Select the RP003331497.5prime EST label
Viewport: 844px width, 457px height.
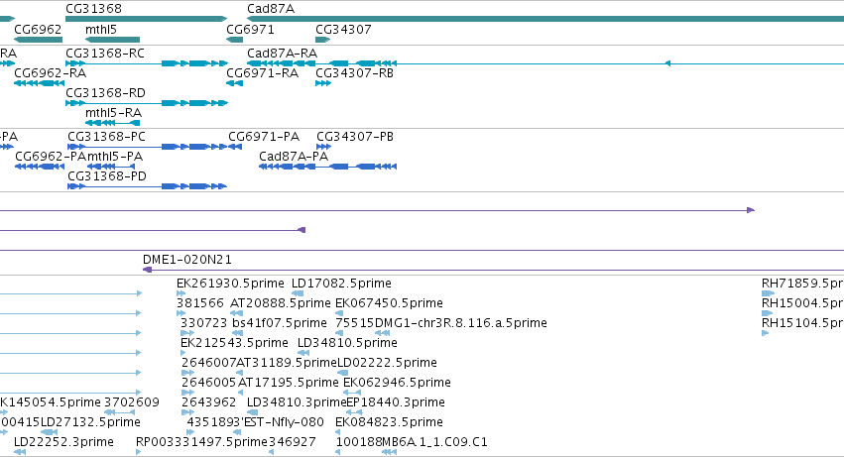[202, 442]
